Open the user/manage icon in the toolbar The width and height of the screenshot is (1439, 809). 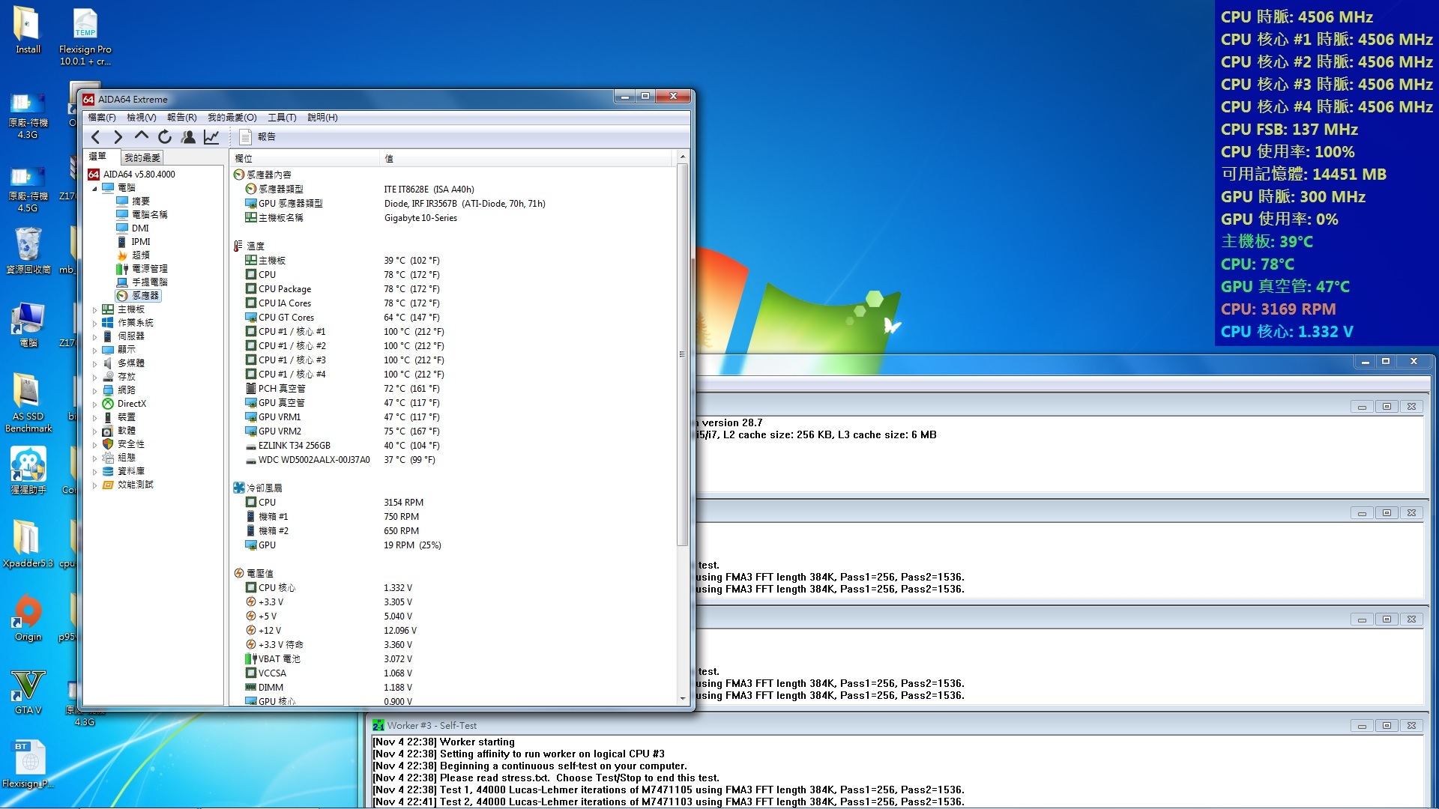(x=188, y=137)
